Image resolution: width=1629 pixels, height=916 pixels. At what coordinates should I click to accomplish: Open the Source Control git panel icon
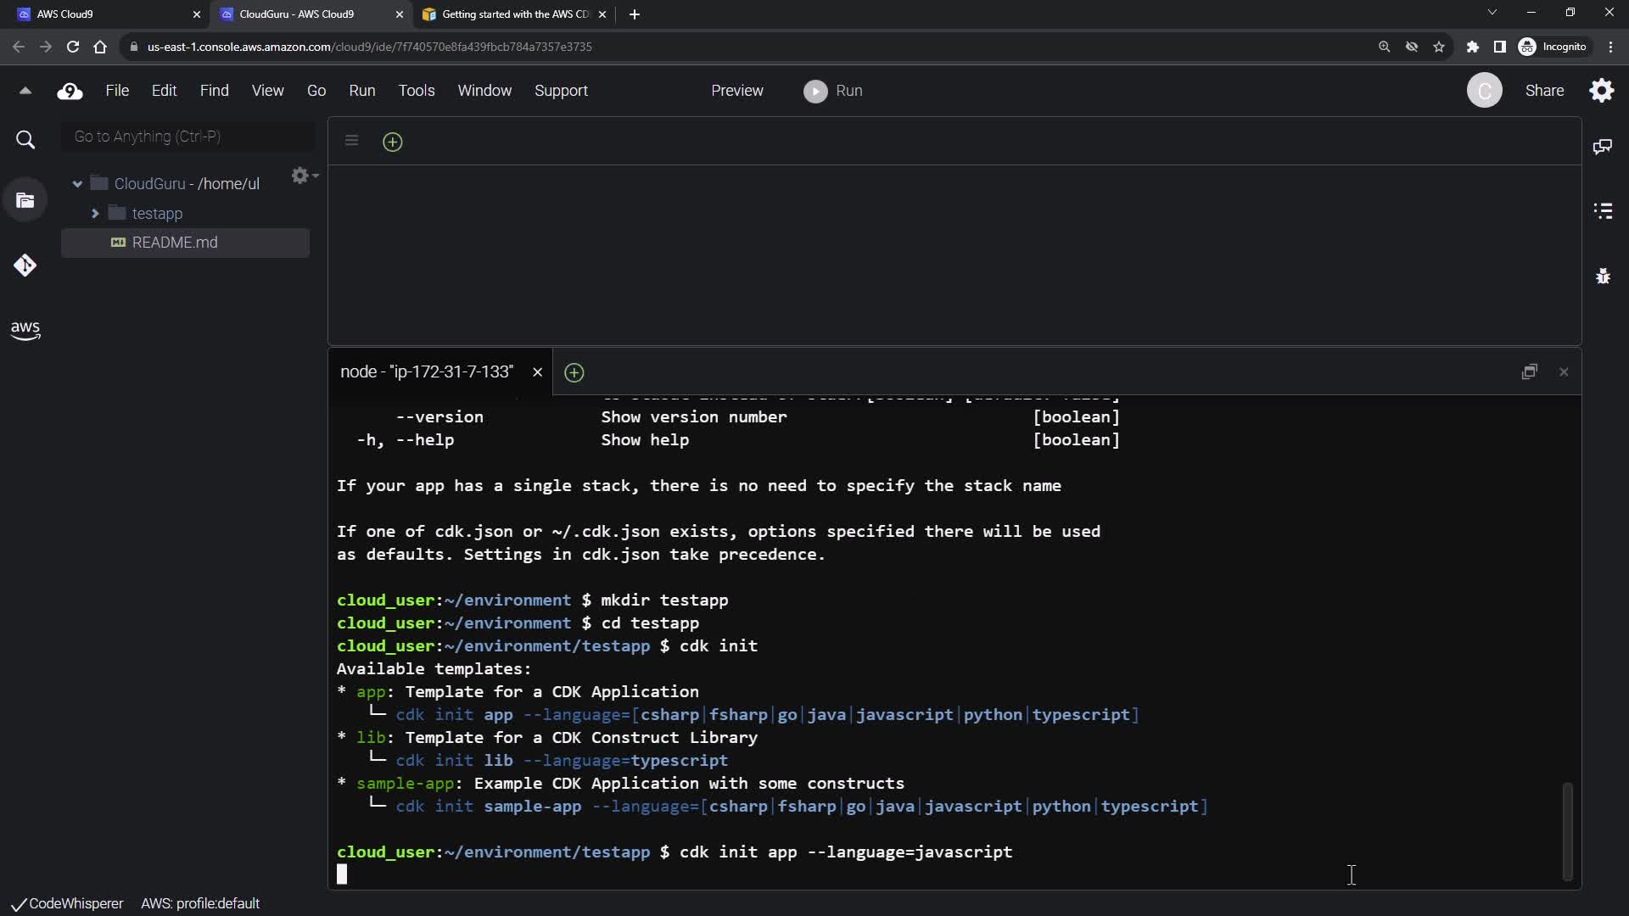[x=25, y=265]
